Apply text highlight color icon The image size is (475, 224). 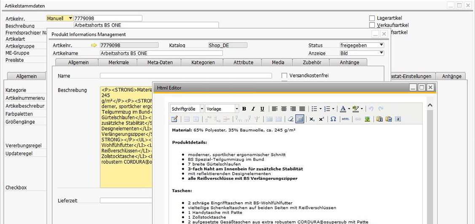point(356,109)
